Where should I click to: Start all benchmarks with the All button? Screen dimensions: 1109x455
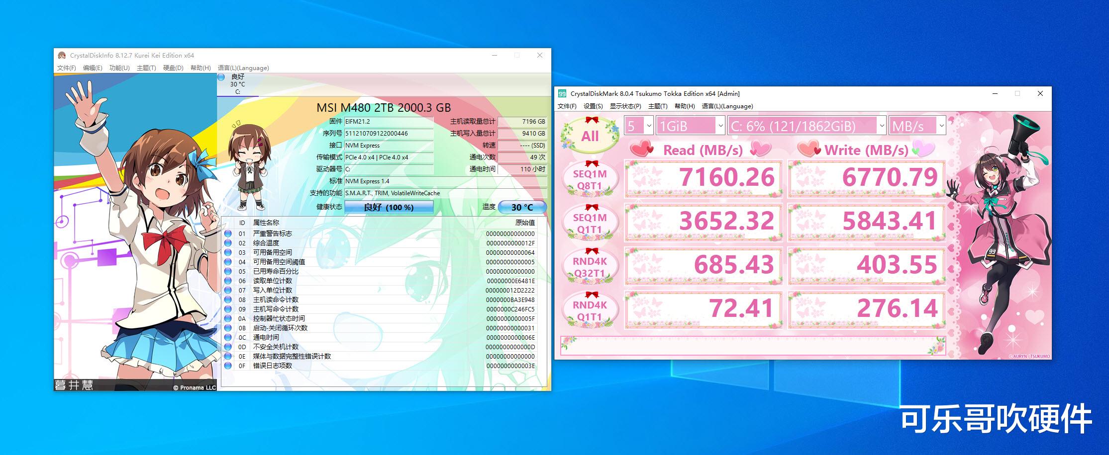(x=590, y=135)
